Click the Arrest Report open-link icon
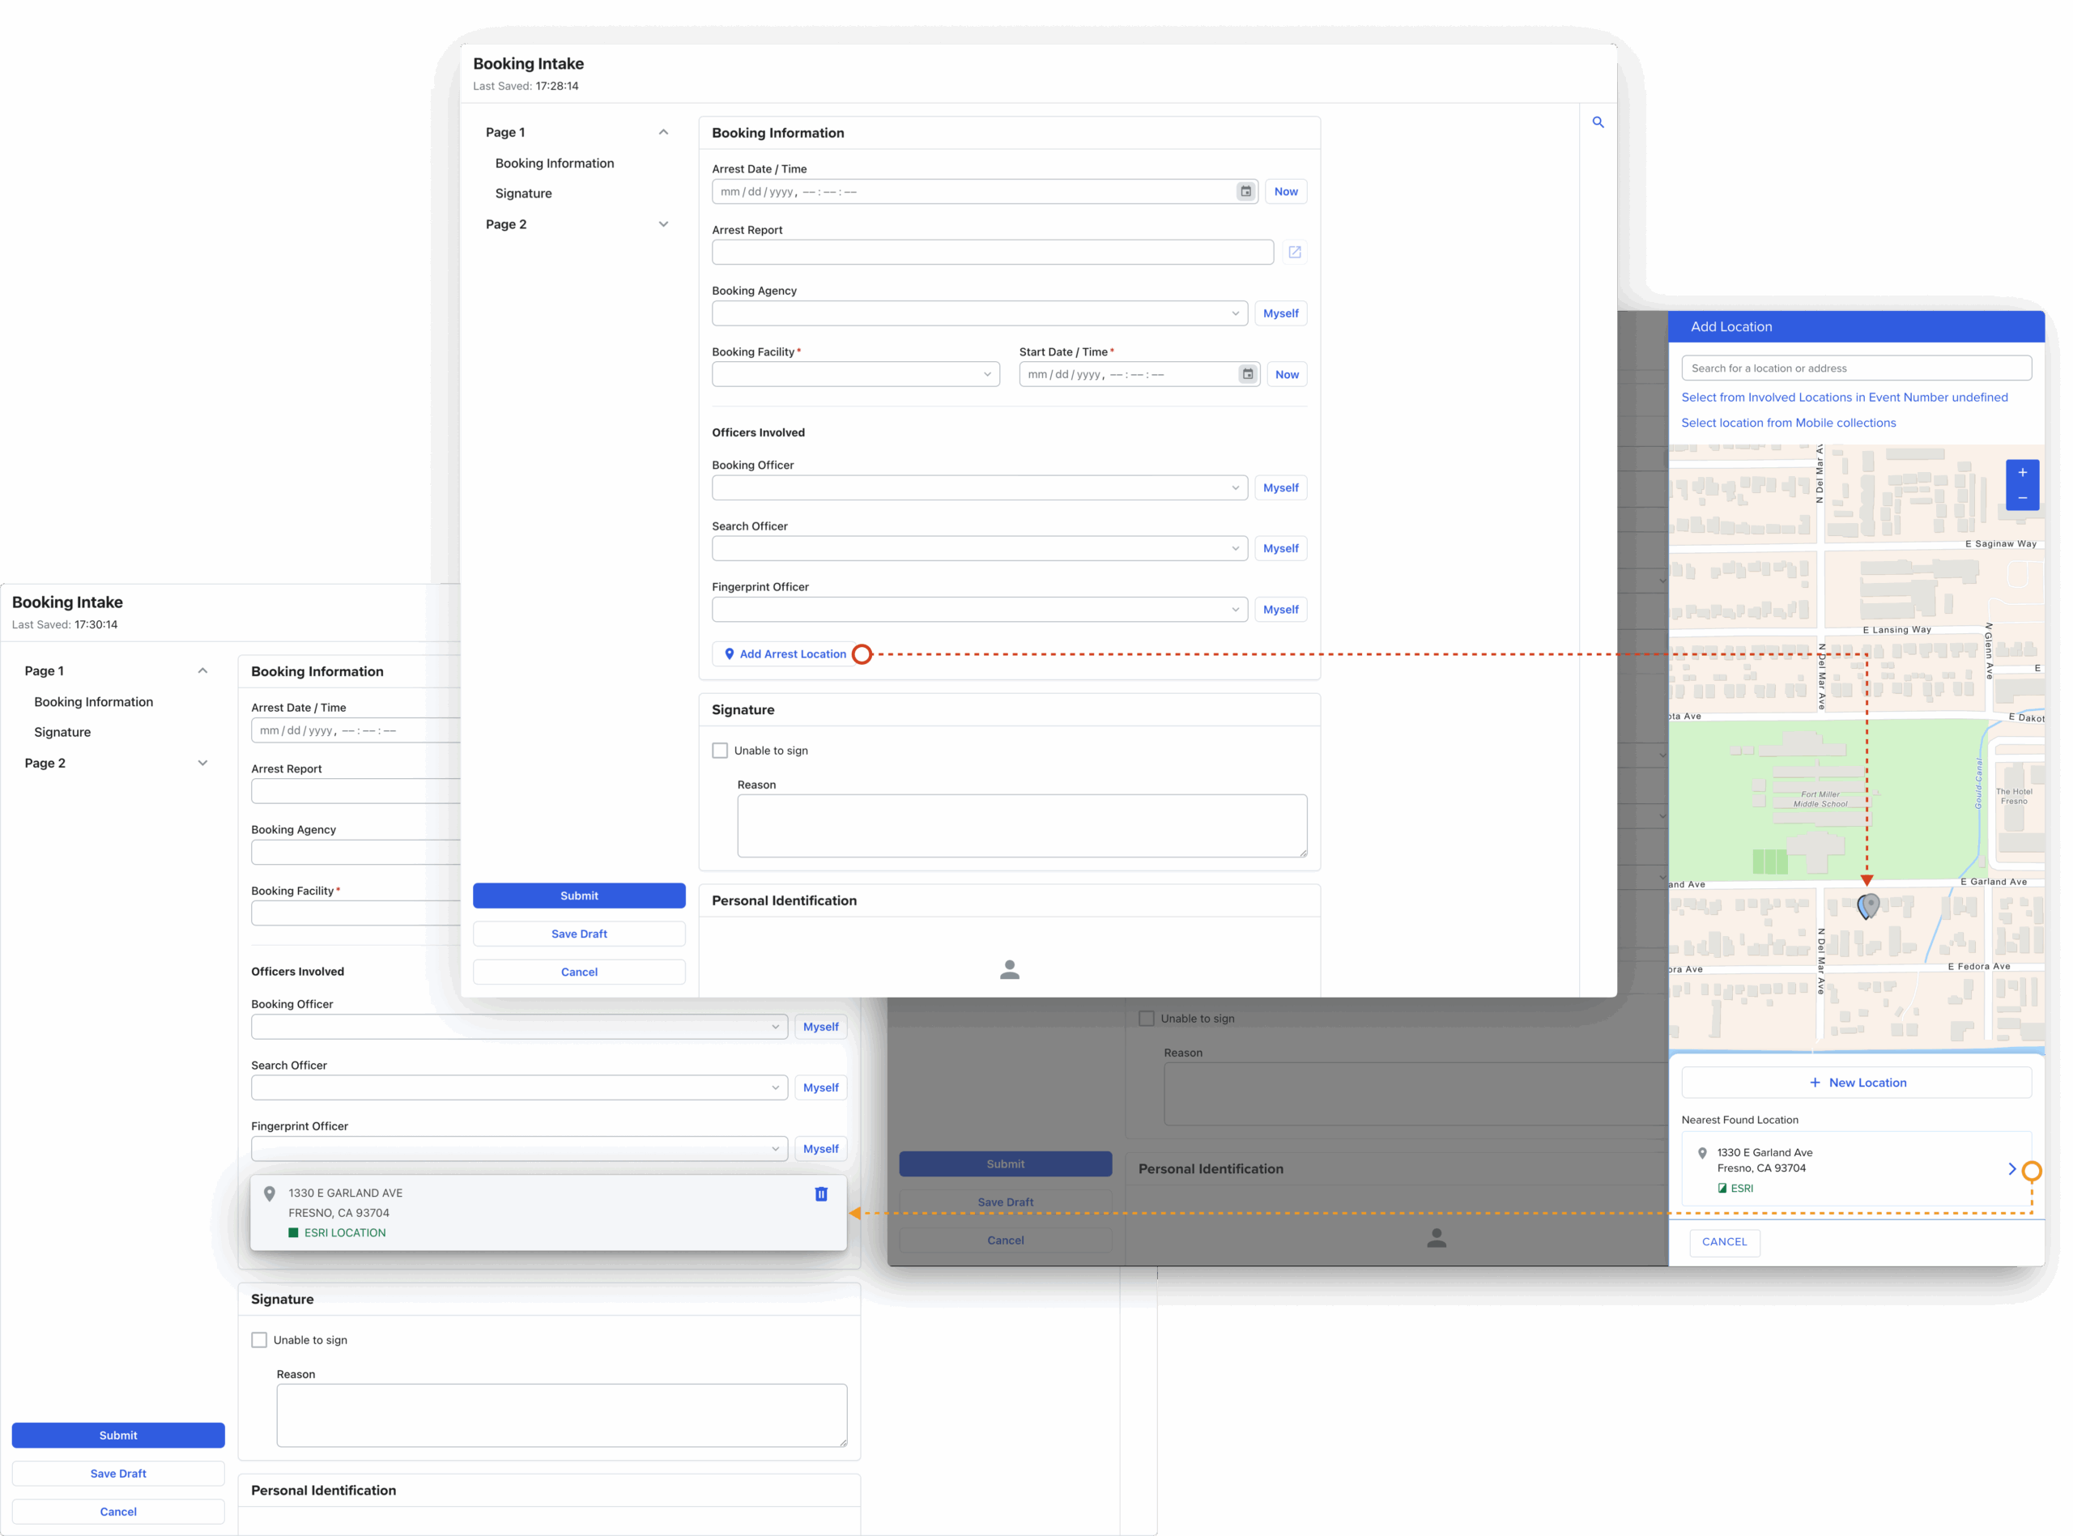Viewport: 2073px width, 1536px height. [x=1294, y=252]
